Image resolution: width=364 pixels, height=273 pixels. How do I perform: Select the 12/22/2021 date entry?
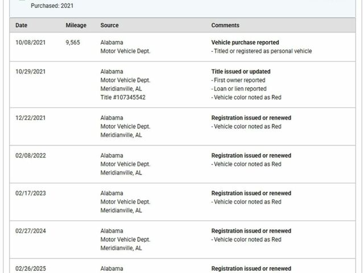[30, 118]
